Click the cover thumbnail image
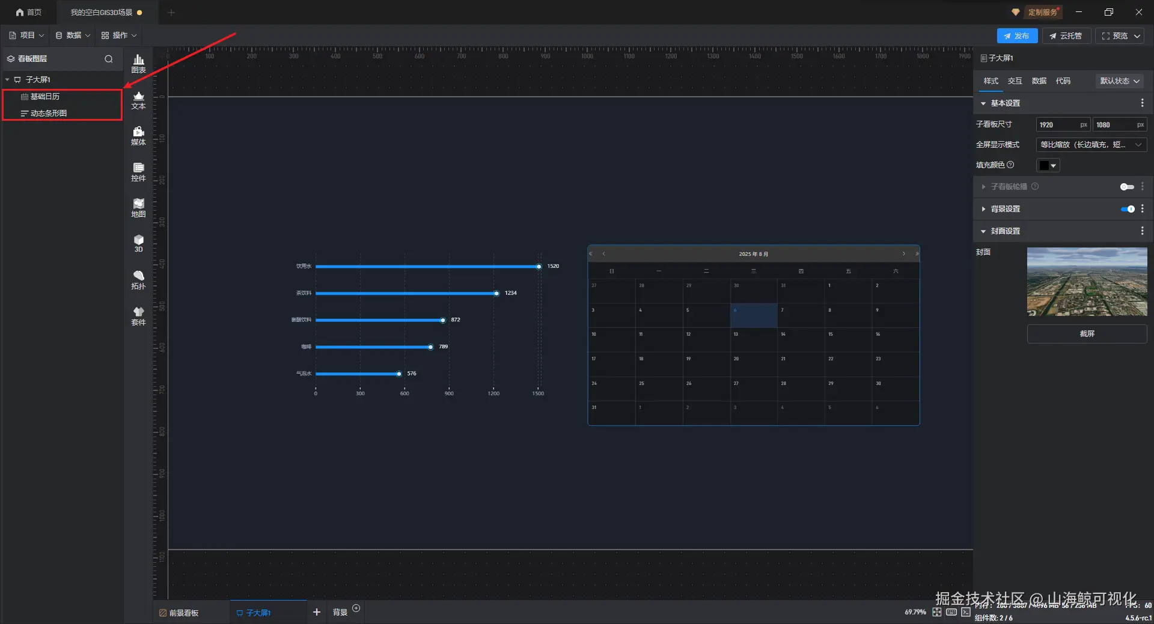Viewport: 1154px width, 624px height. click(1087, 282)
